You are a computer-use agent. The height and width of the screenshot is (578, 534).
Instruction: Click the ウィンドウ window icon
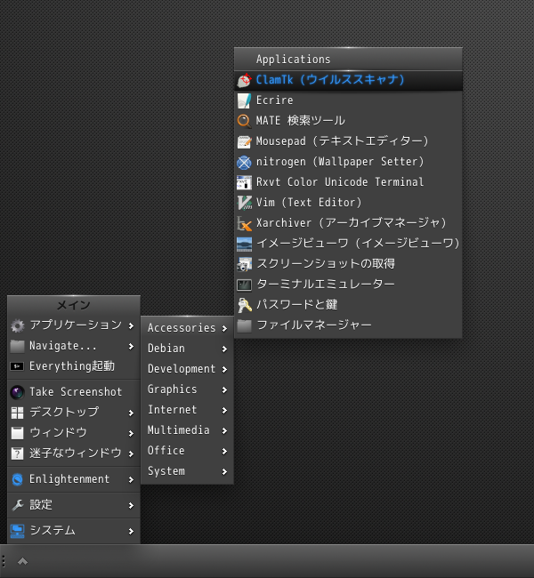[17, 433]
